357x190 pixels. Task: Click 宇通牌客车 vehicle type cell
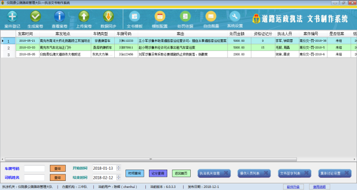coord(103,41)
